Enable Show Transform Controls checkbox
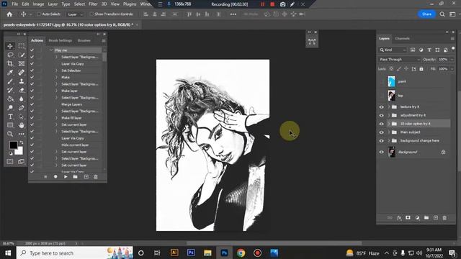This screenshot has width=461, height=259. click(91, 14)
